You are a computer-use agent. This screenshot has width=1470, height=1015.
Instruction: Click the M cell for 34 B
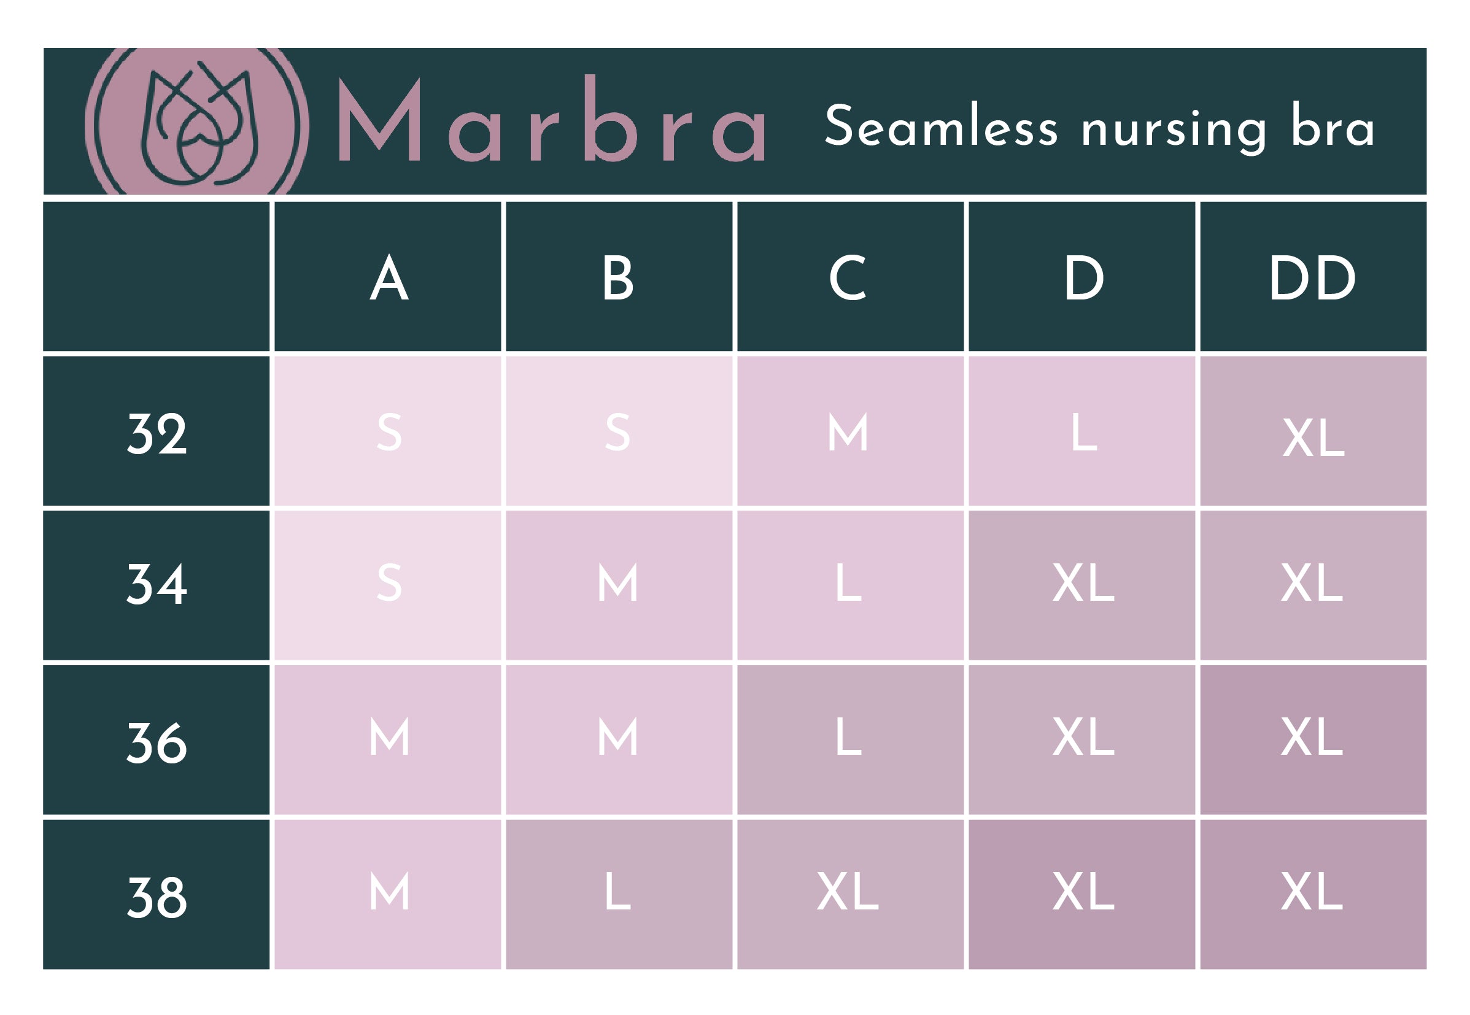pos(618,584)
